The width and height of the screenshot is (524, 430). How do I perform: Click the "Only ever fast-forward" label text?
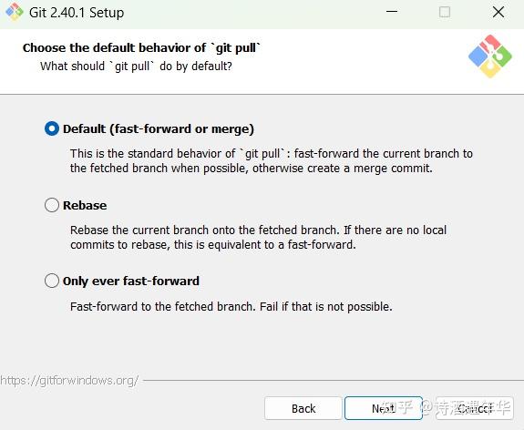click(x=131, y=281)
